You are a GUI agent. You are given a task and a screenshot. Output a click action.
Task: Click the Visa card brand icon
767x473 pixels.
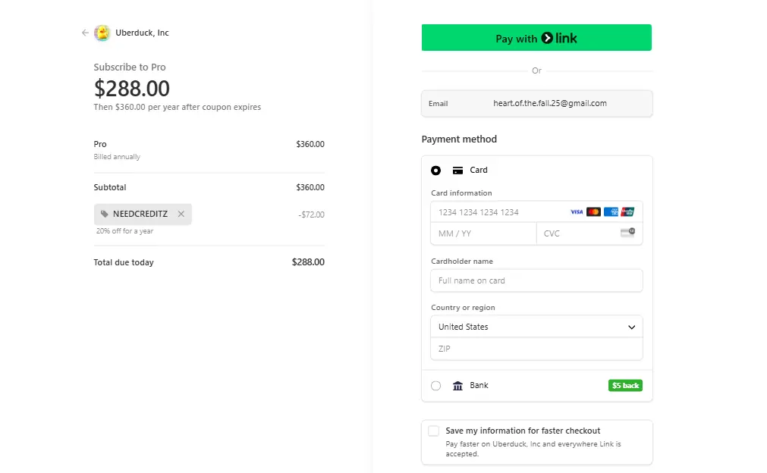[577, 211]
